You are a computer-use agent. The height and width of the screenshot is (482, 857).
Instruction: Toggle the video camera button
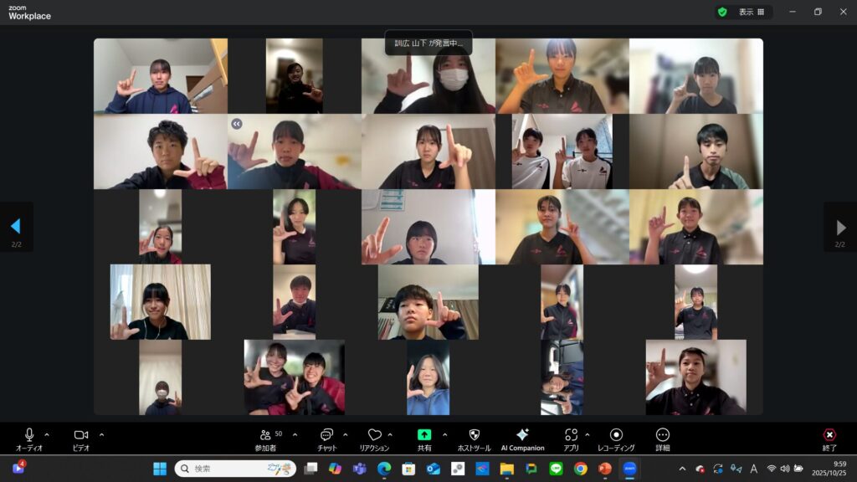point(81,435)
